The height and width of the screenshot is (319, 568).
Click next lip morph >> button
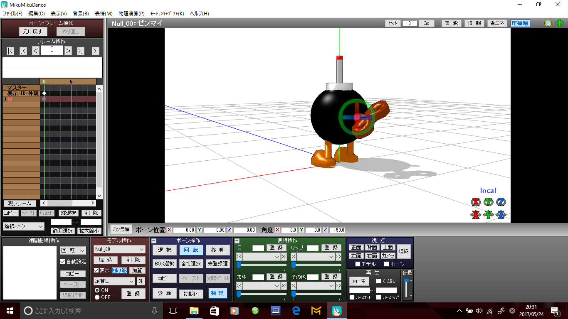pyautogui.click(x=338, y=257)
